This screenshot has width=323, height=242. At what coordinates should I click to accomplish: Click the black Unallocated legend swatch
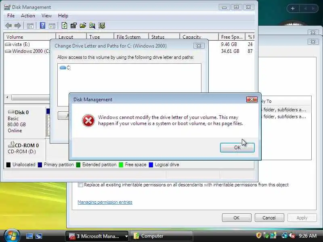pos(8,165)
